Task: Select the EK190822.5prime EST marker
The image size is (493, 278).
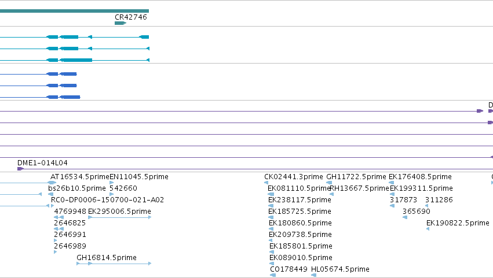Action: 428,229
